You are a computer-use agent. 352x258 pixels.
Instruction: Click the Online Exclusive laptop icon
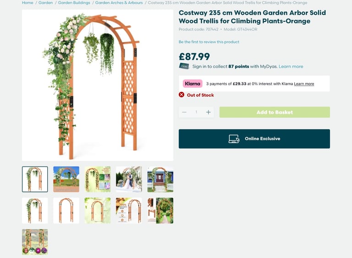(234, 139)
